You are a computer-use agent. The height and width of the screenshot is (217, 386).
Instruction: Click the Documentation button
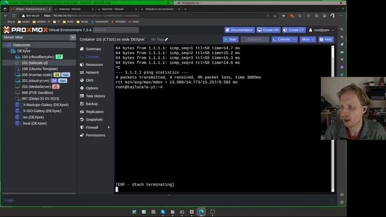pos(239,30)
